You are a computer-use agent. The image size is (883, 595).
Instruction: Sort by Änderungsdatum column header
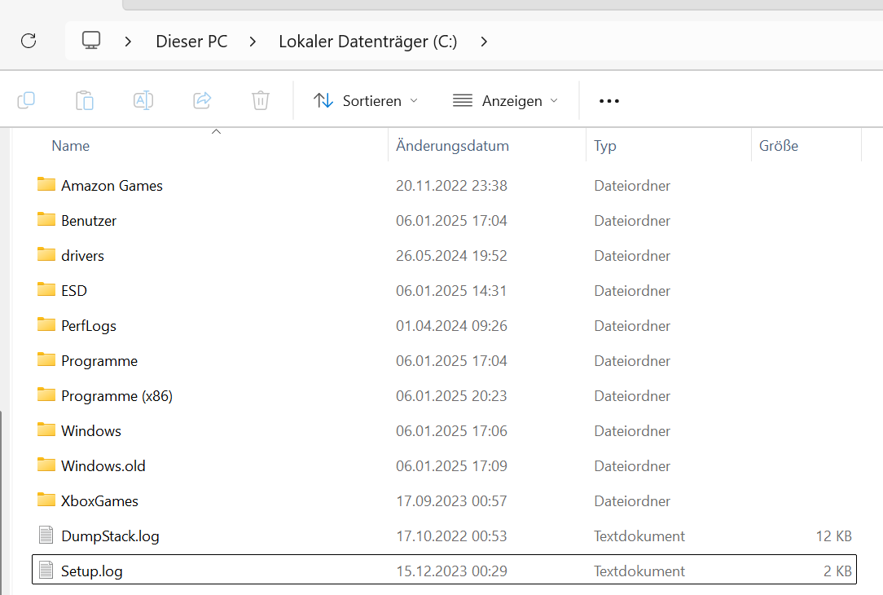pos(452,146)
